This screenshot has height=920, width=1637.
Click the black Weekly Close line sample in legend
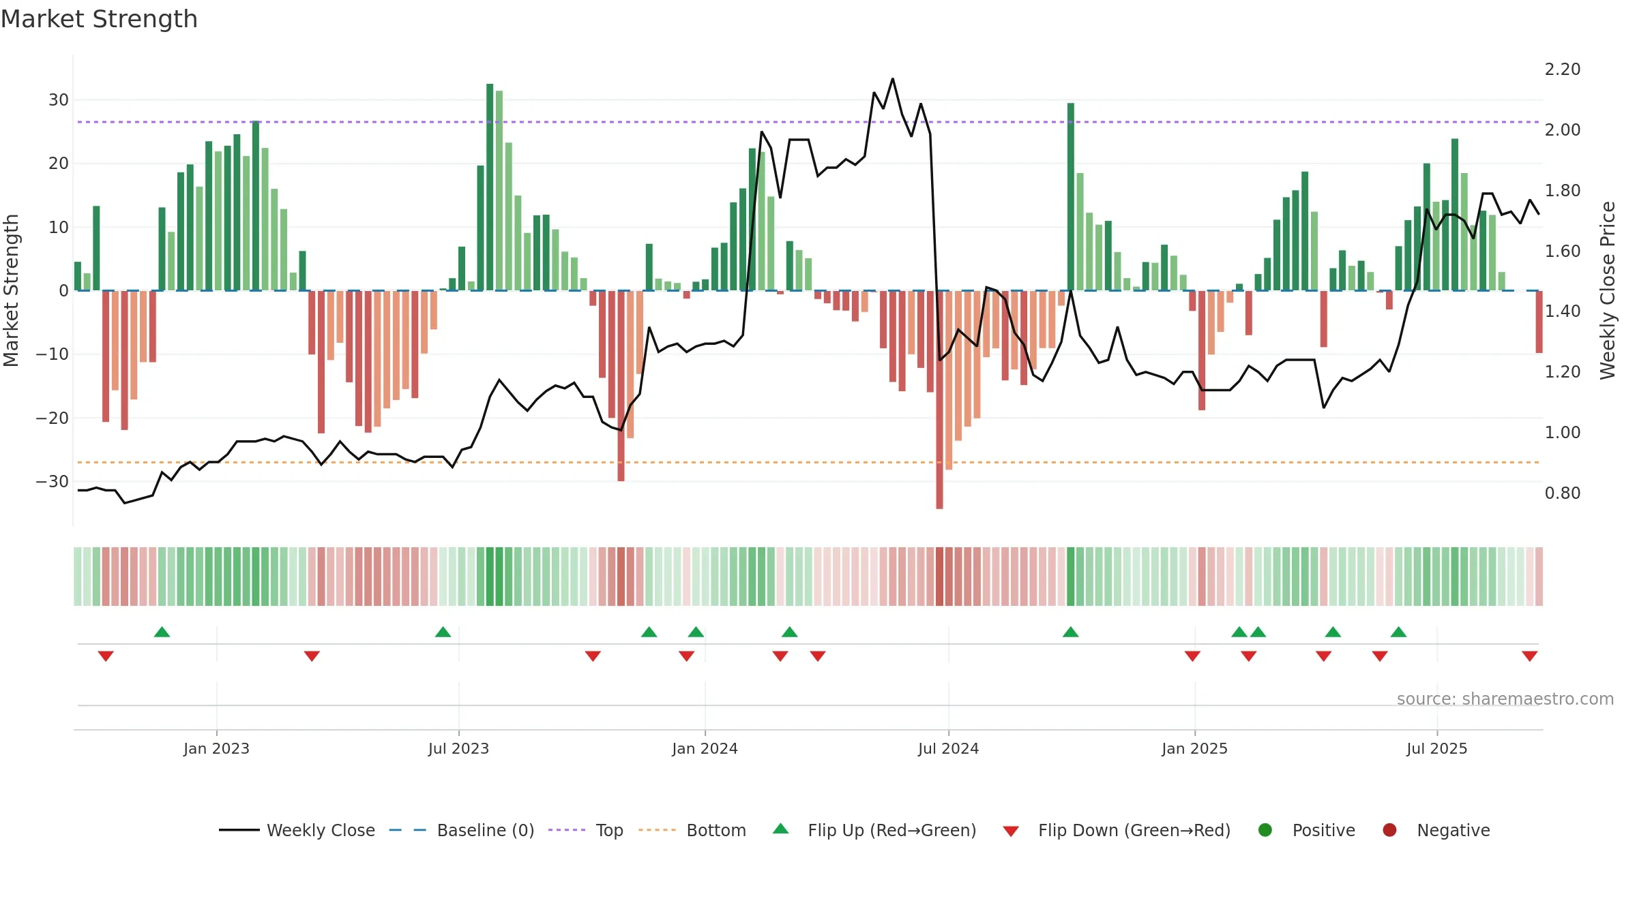pyautogui.click(x=239, y=830)
